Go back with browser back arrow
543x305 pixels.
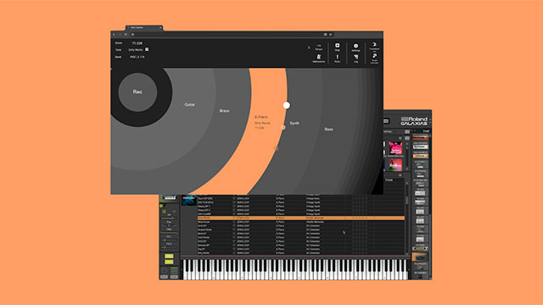click(x=114, y=34)
